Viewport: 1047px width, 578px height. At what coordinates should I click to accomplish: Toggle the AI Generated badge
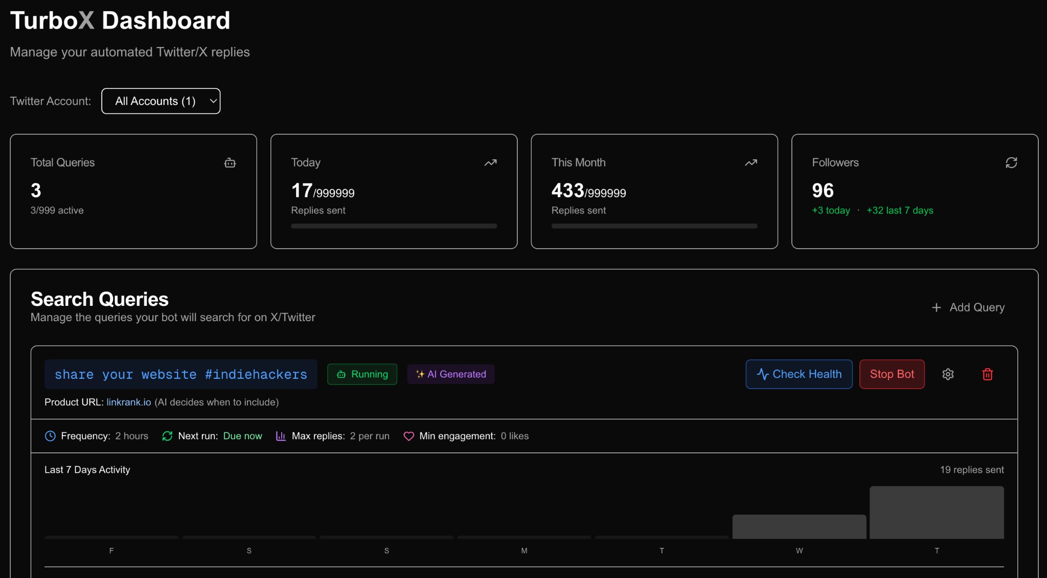click(450, 374)
